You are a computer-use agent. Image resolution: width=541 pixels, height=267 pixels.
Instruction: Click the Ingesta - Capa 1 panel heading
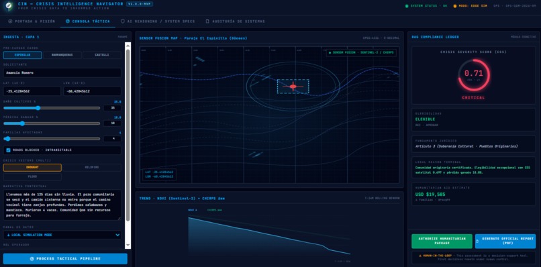(x=21, y=37)
